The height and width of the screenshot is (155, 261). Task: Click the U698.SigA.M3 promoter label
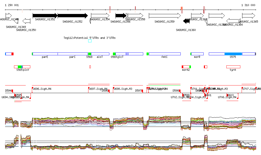click(x=123, y=89)
